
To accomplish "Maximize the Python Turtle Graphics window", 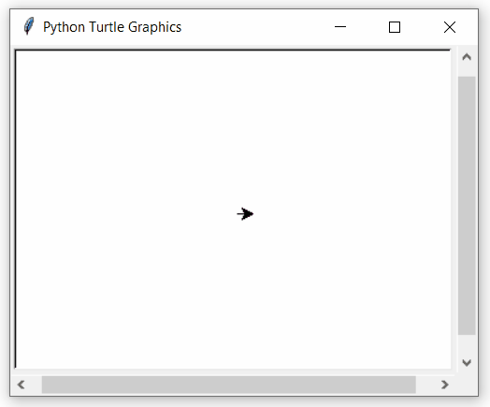I will pos(395,27).
